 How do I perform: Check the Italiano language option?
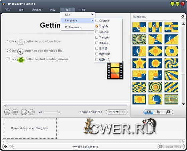tap(97, 43)
